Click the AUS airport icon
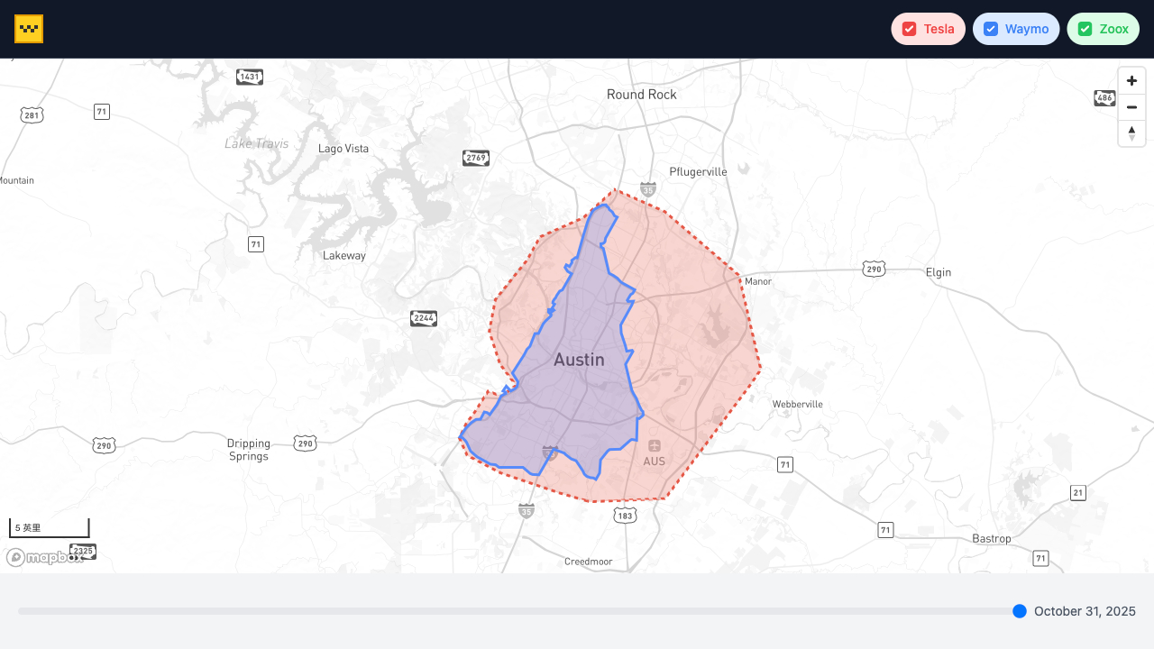 pyautogui.click(x=655, y=445)
